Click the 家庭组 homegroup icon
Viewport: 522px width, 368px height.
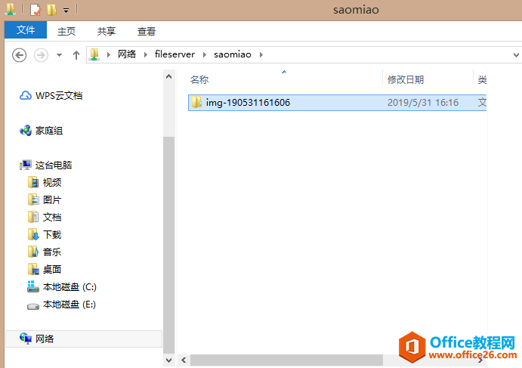pos(26,131)
